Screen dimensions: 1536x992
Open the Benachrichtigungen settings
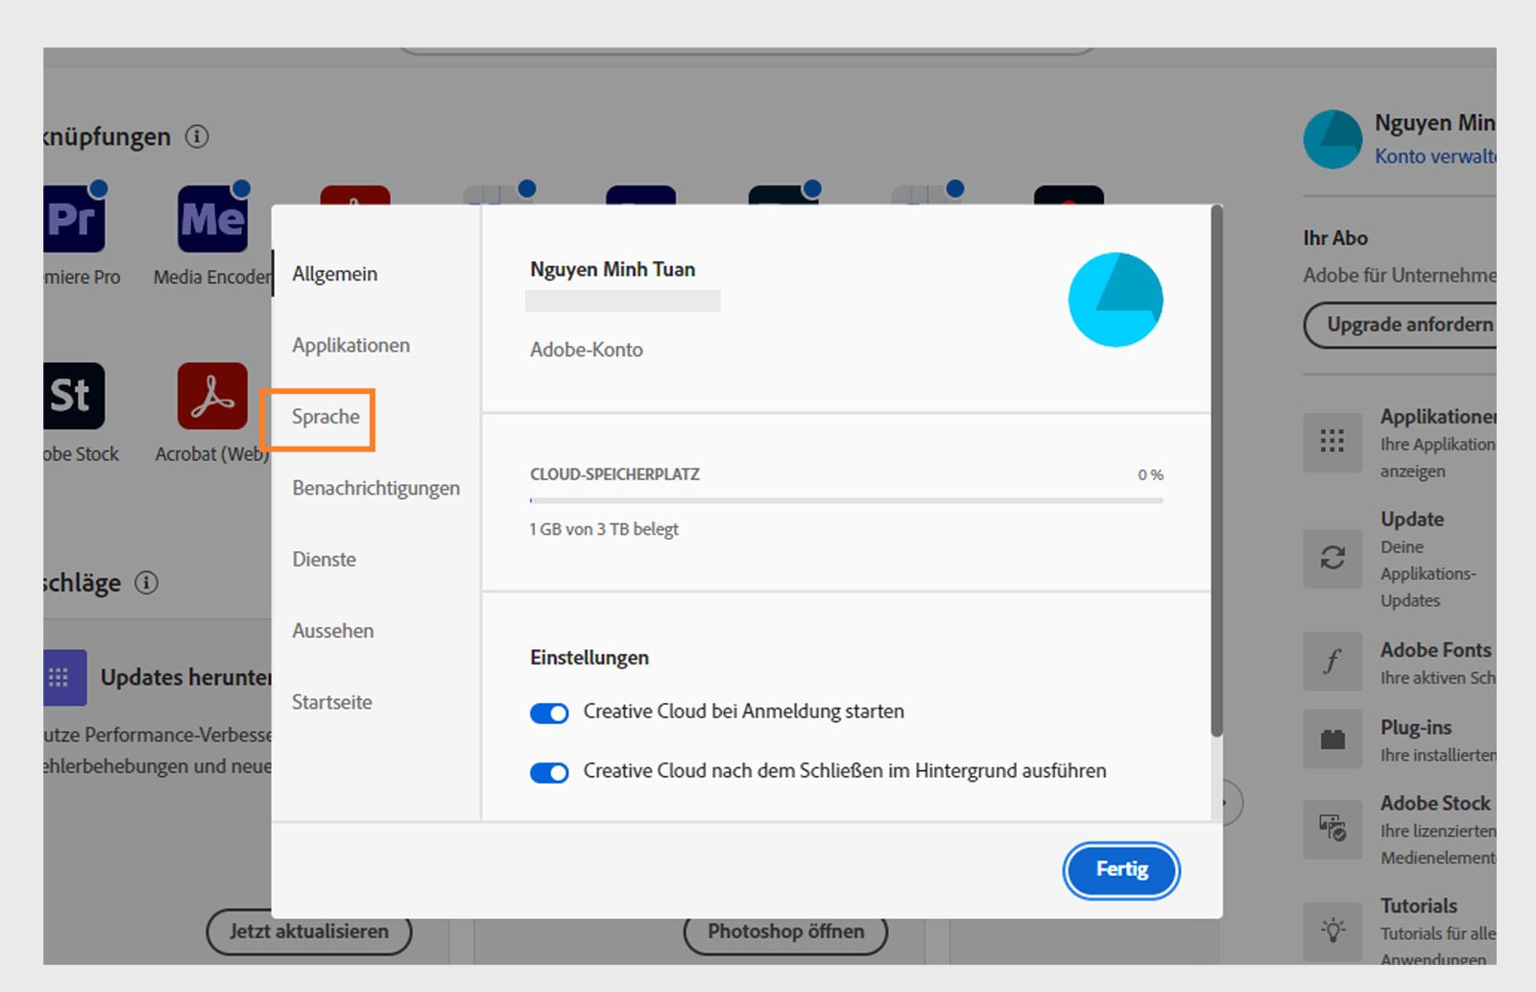point(375,488)
